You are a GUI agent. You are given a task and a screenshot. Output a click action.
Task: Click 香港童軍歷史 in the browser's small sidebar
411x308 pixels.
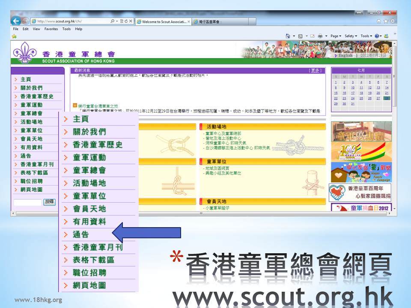pyautogui.click(x=37, y=96)
